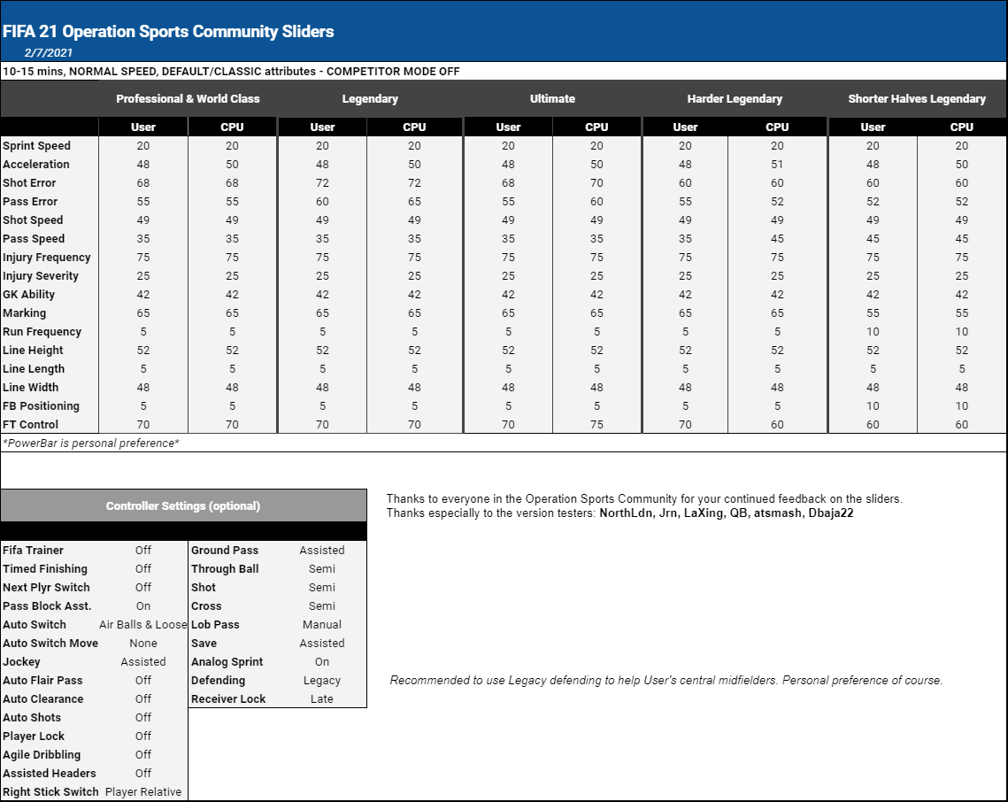Select the Sprint Speed row label
The width and height of the screenshot is (1008, 802).
click(x=36, y=146)
